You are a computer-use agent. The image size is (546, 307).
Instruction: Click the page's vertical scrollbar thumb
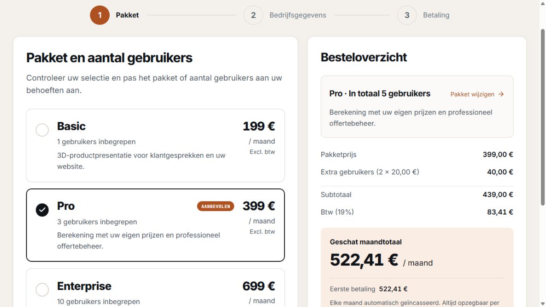click(542, 117)
